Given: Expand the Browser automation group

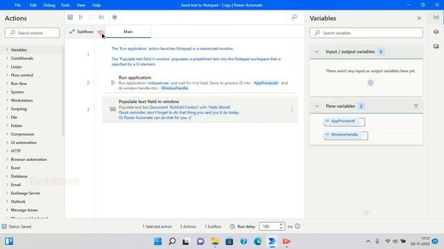Looking at the screenshot, I should pos(7,159).
